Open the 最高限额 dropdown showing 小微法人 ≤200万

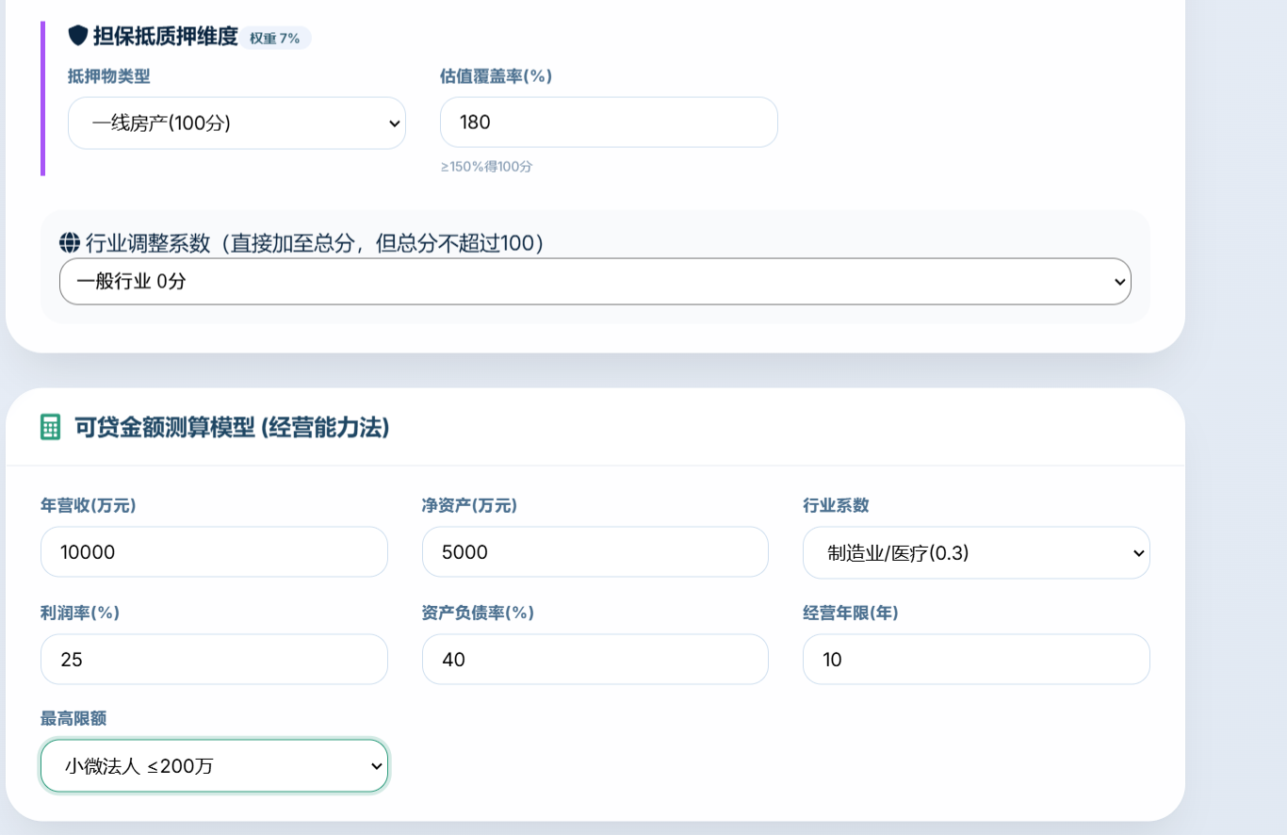tap(214, 765)
